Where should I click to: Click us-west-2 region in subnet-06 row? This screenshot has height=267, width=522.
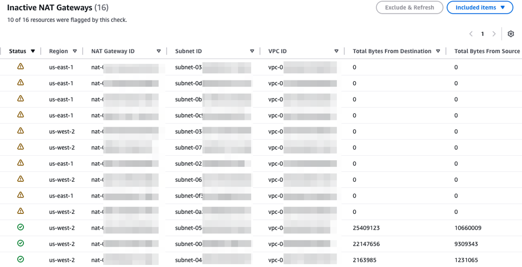click(x=62, y=180)
